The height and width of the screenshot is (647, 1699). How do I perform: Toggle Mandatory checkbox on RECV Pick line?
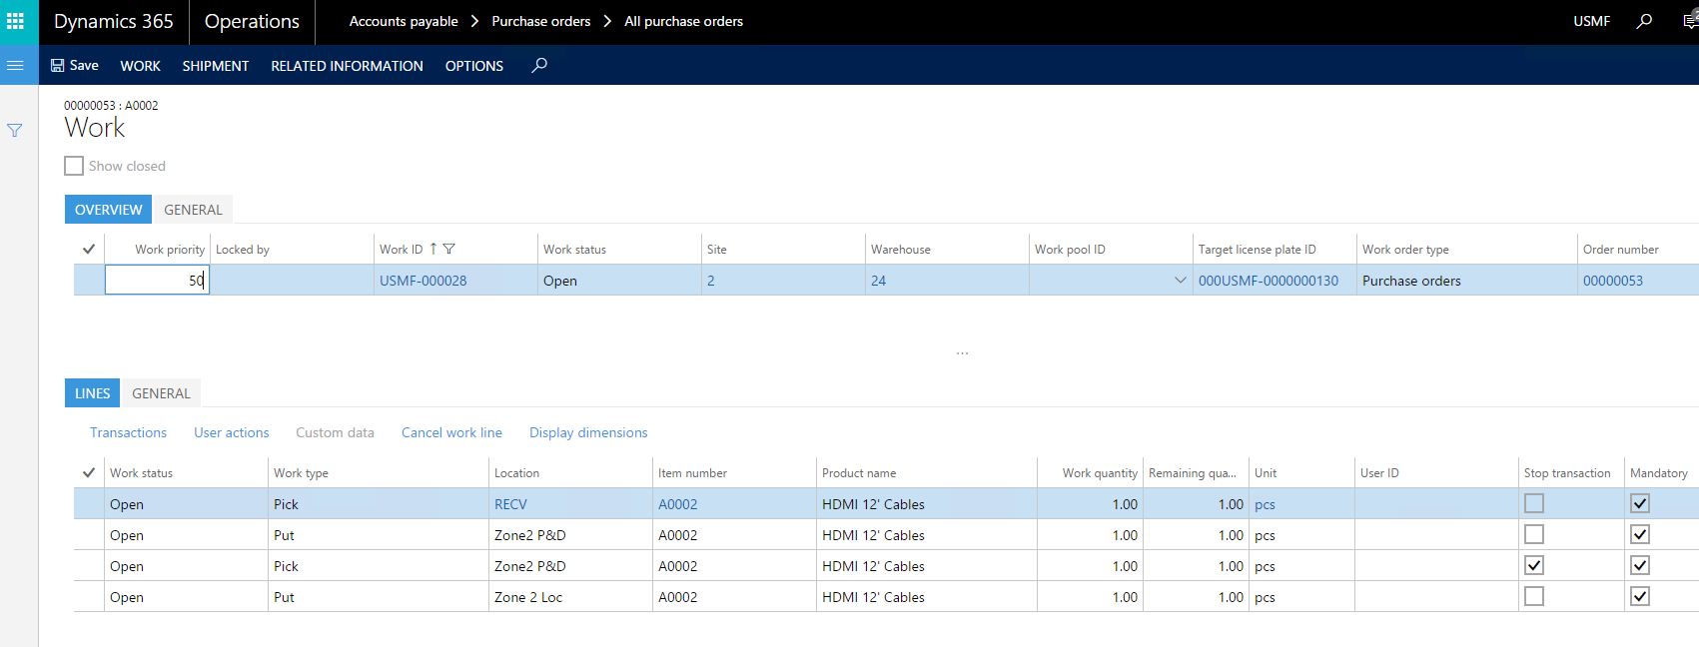[x=1640, y=503]
